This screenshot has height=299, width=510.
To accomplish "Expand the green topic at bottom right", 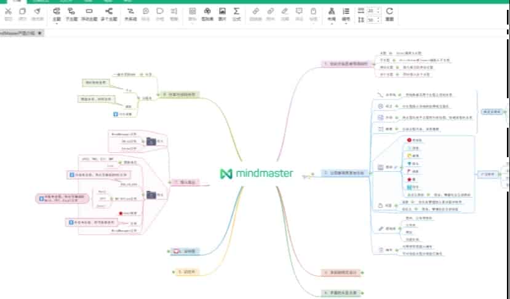I will pos(362,293).
